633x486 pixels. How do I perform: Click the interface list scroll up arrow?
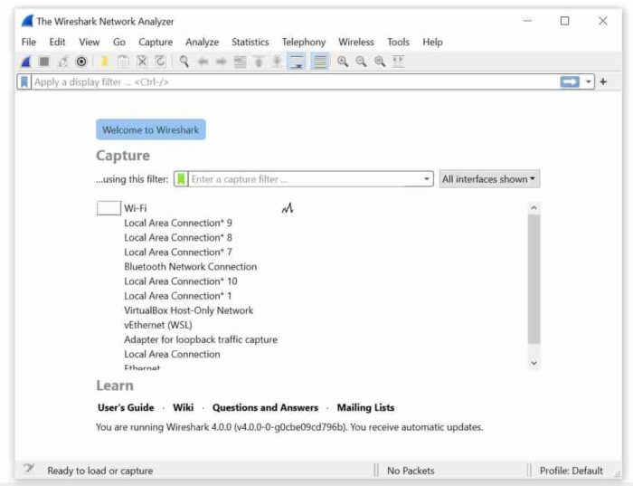[x=534, y=207]
